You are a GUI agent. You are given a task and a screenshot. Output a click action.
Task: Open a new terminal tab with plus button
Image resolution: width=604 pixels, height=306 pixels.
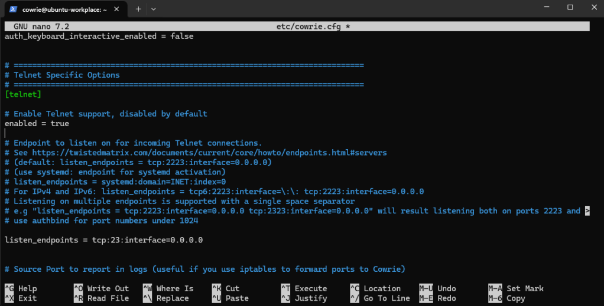138,8
